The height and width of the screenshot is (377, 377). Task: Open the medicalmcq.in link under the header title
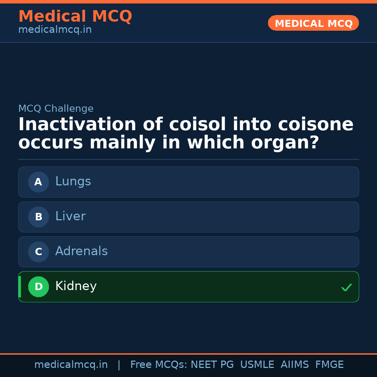coord(55,30)
